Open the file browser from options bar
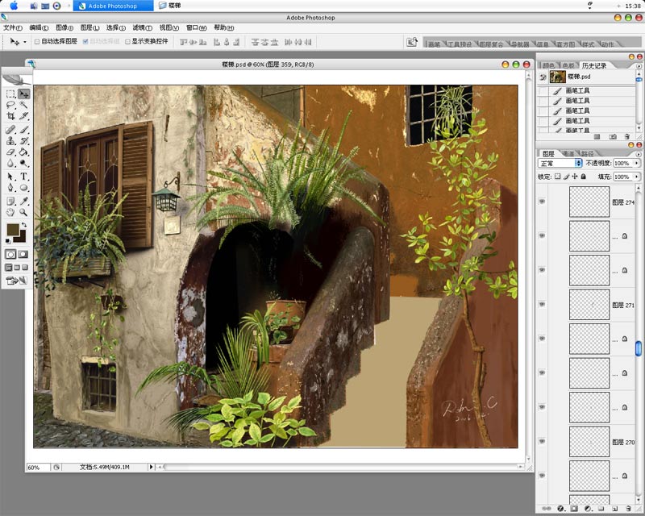This screenshot has height=516, width=645. (x=412, y=42)
